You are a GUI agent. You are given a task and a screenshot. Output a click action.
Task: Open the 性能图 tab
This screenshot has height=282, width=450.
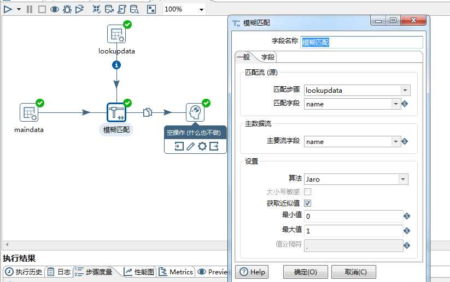tap(139, 272)
